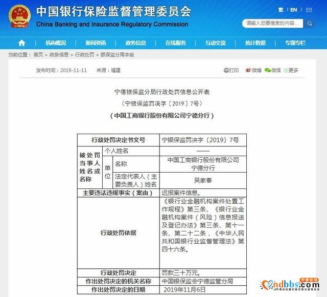Image resolution: width=327 pixels, height=297 pixels.
Task: Click the 中国银行保险监督管理委员会 site title
Action: point(113,11)
